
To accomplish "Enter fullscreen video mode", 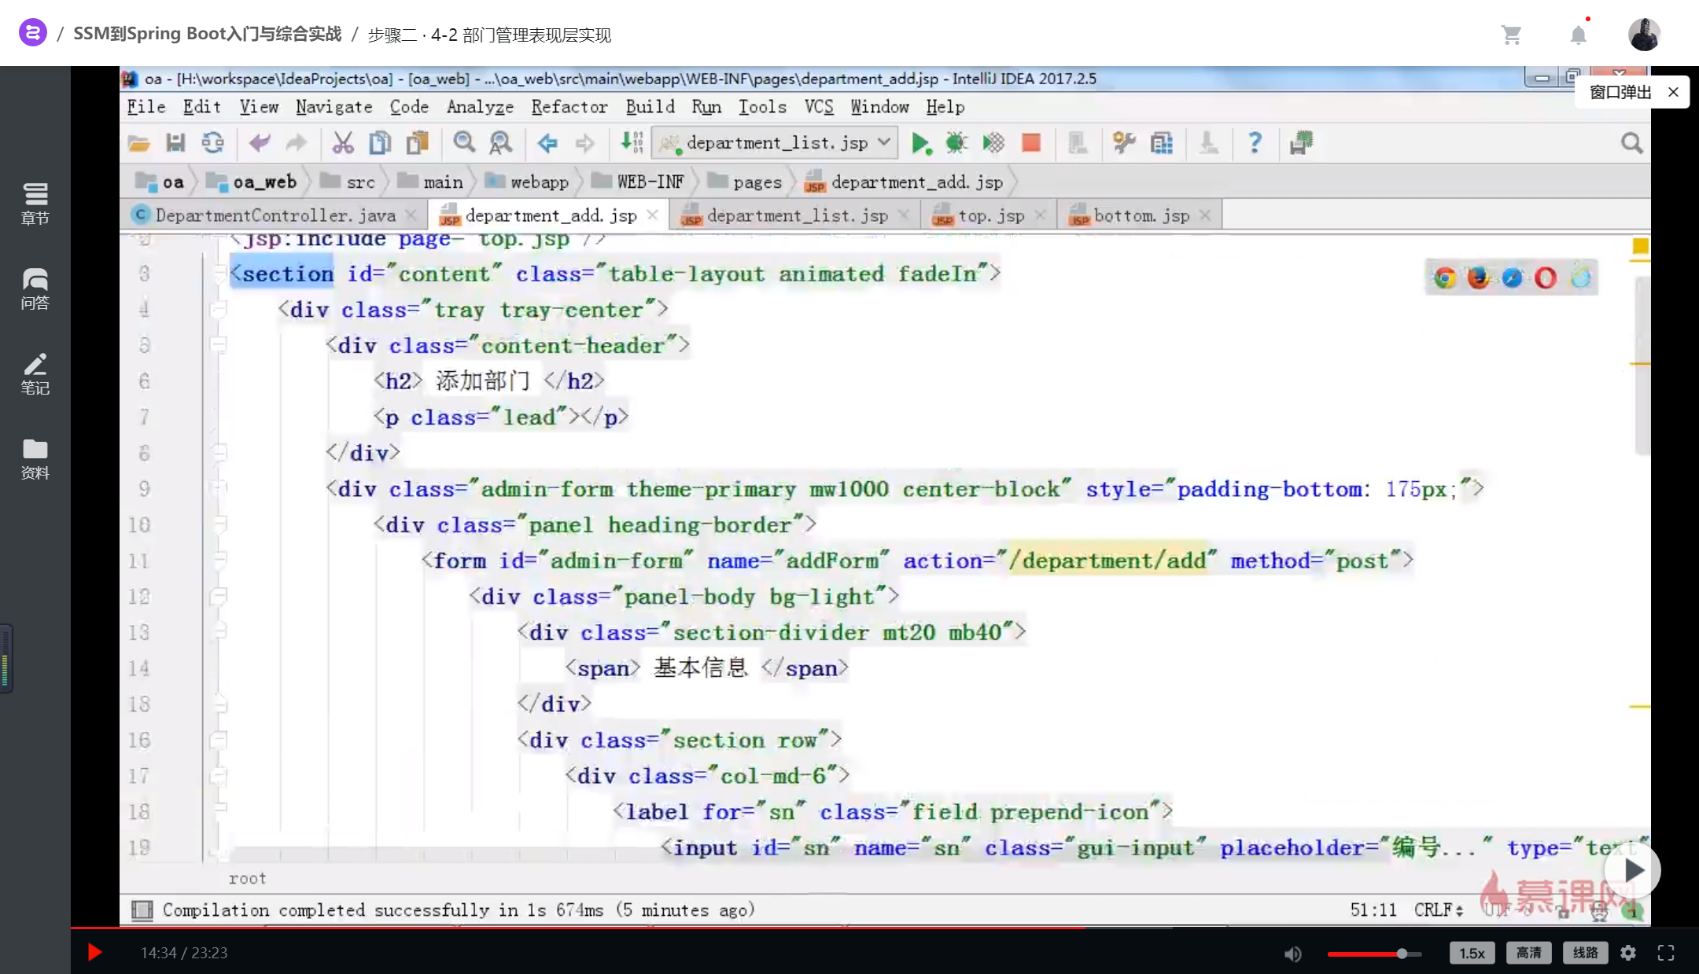I will point(1666,953).
